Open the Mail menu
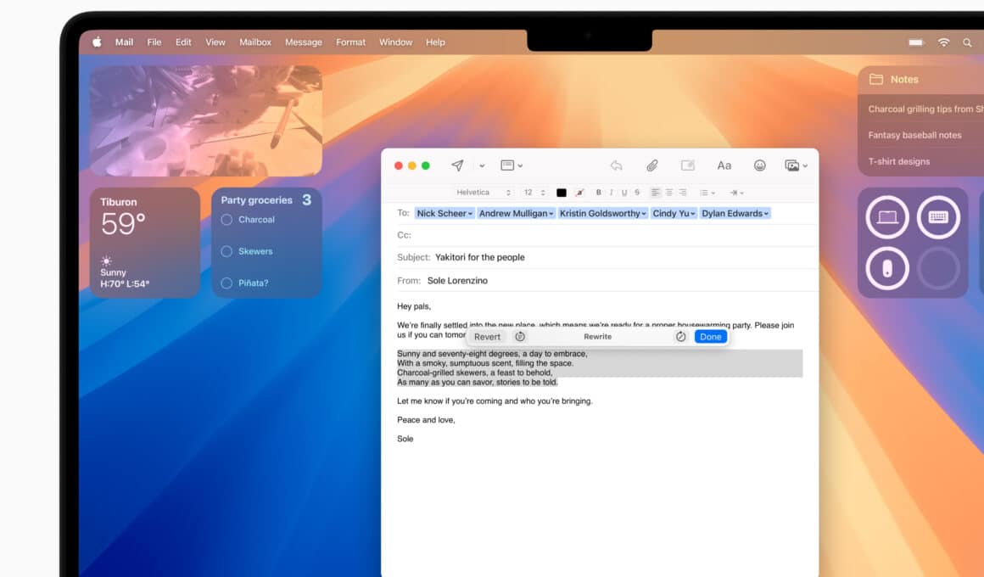Screen dimensions: 984x577 tap(124, 42)
